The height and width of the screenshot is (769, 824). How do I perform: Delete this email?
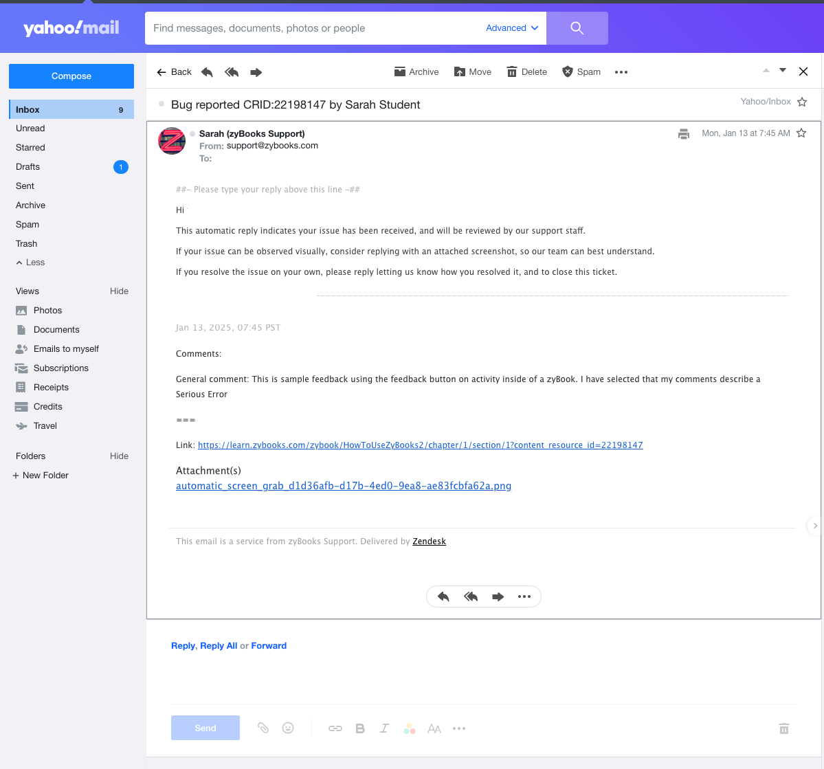pyautogui.click(x=526, y=72)
